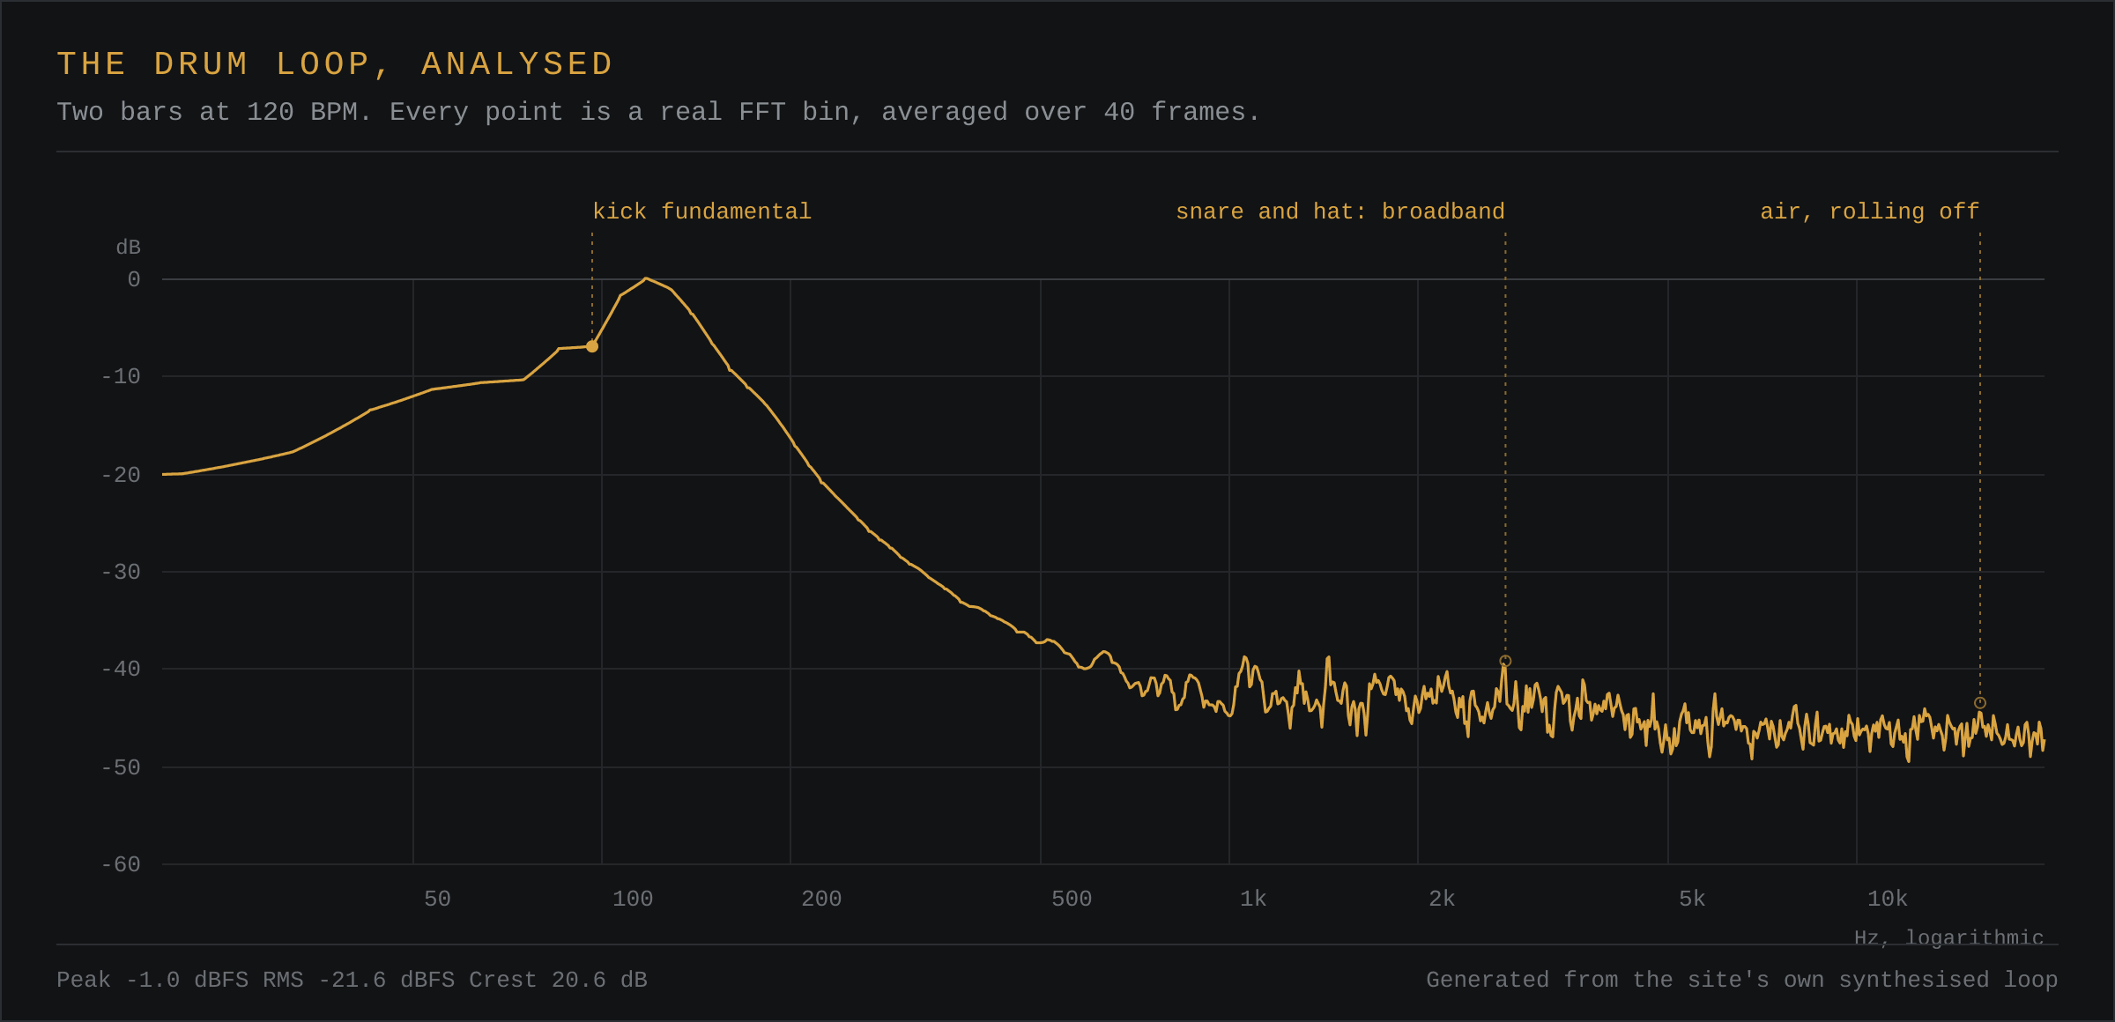This screenshot has width=2115, height=1022.
Task: Click the 'dB' axis unit label
Action: point(129,248)
